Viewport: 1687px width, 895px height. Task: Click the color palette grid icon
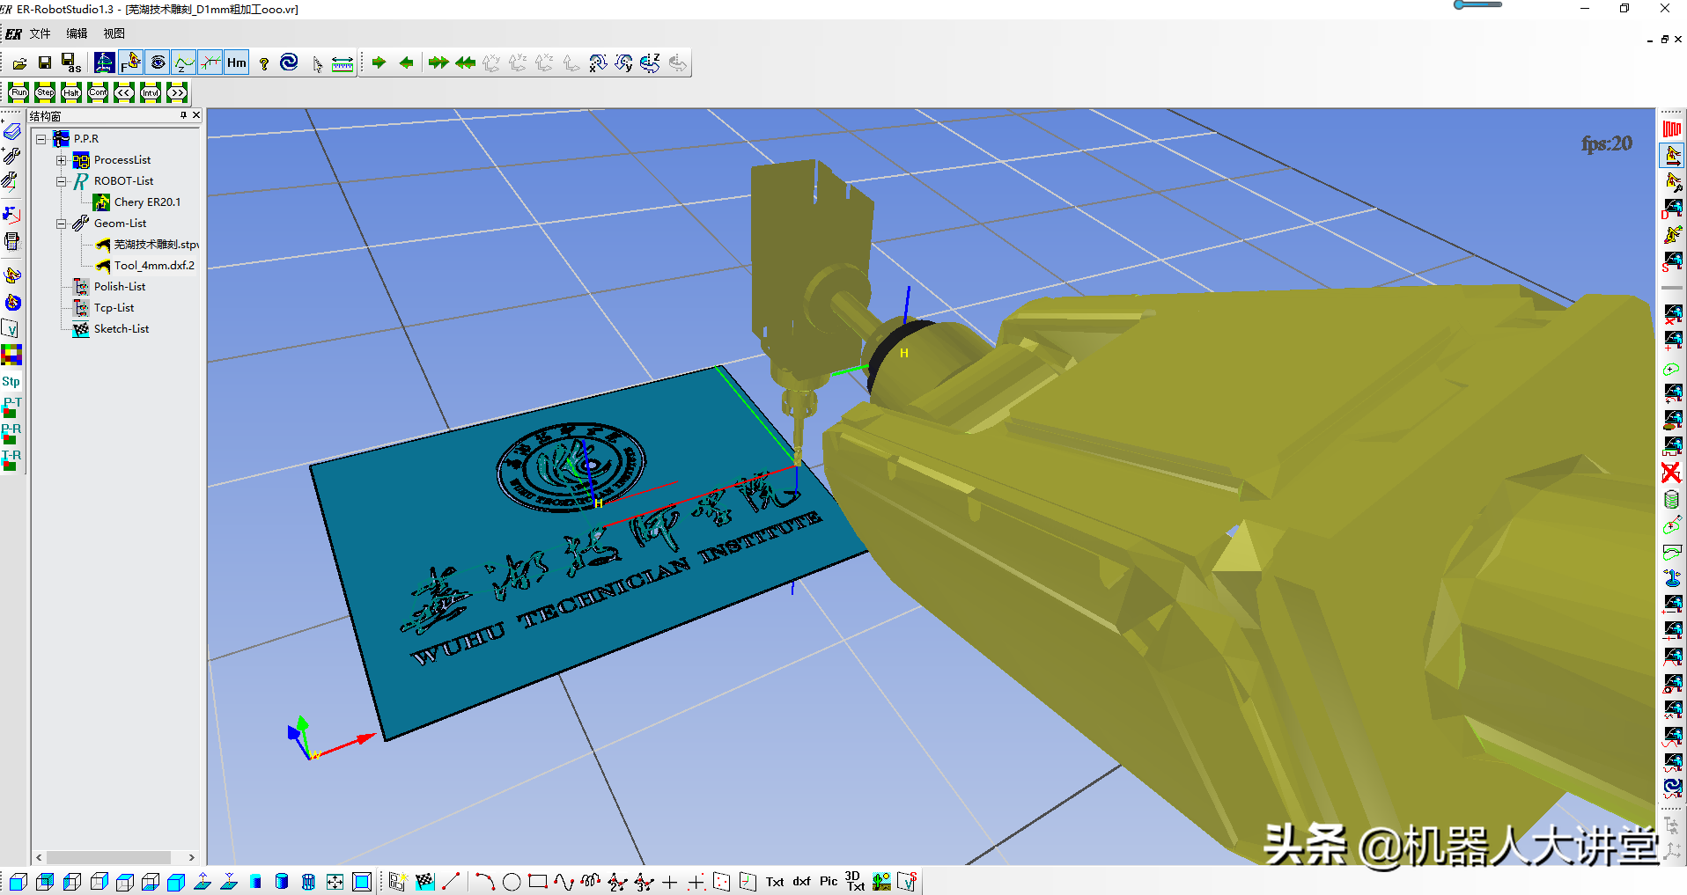tap(11, 355)
